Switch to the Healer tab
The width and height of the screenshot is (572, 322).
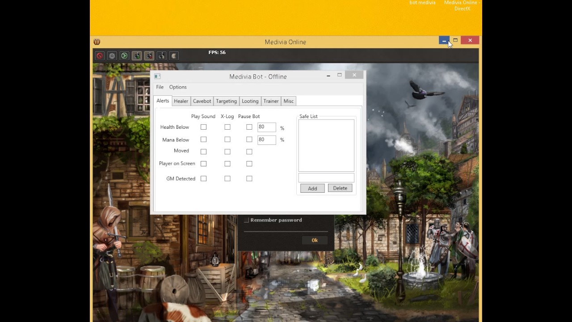point(181,101)
